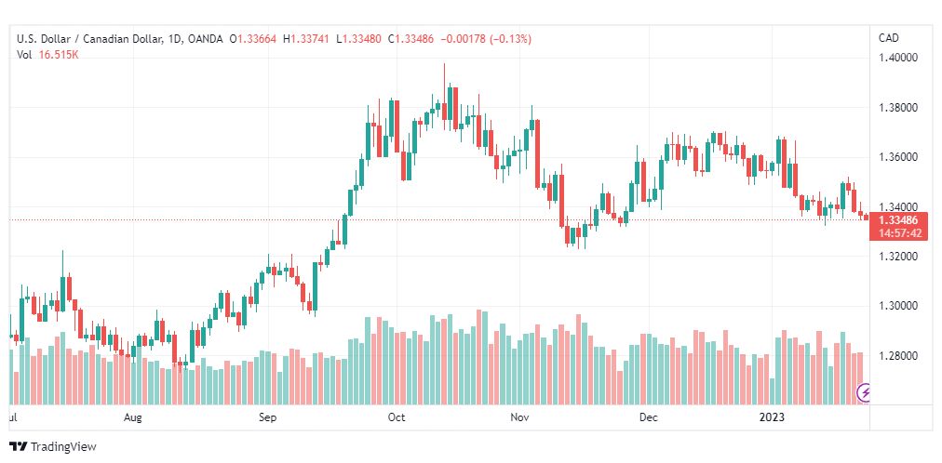942x463 pixels.
Task: Click the purple lightning bolt icon
Action: [864, 393]
